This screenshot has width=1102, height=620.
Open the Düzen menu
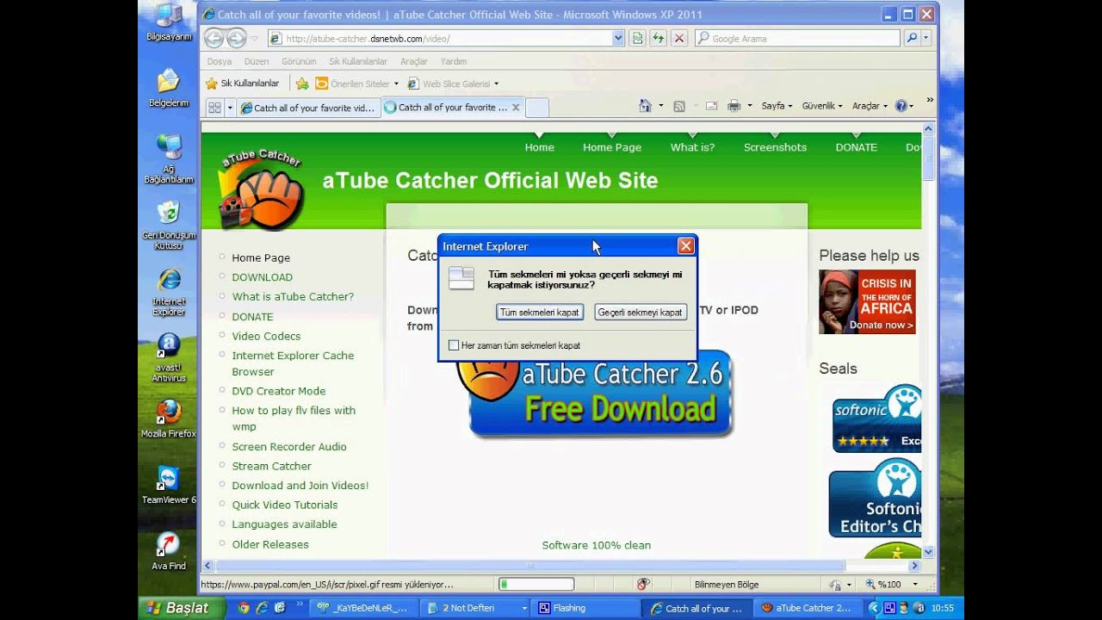click(x=257, y=62)
